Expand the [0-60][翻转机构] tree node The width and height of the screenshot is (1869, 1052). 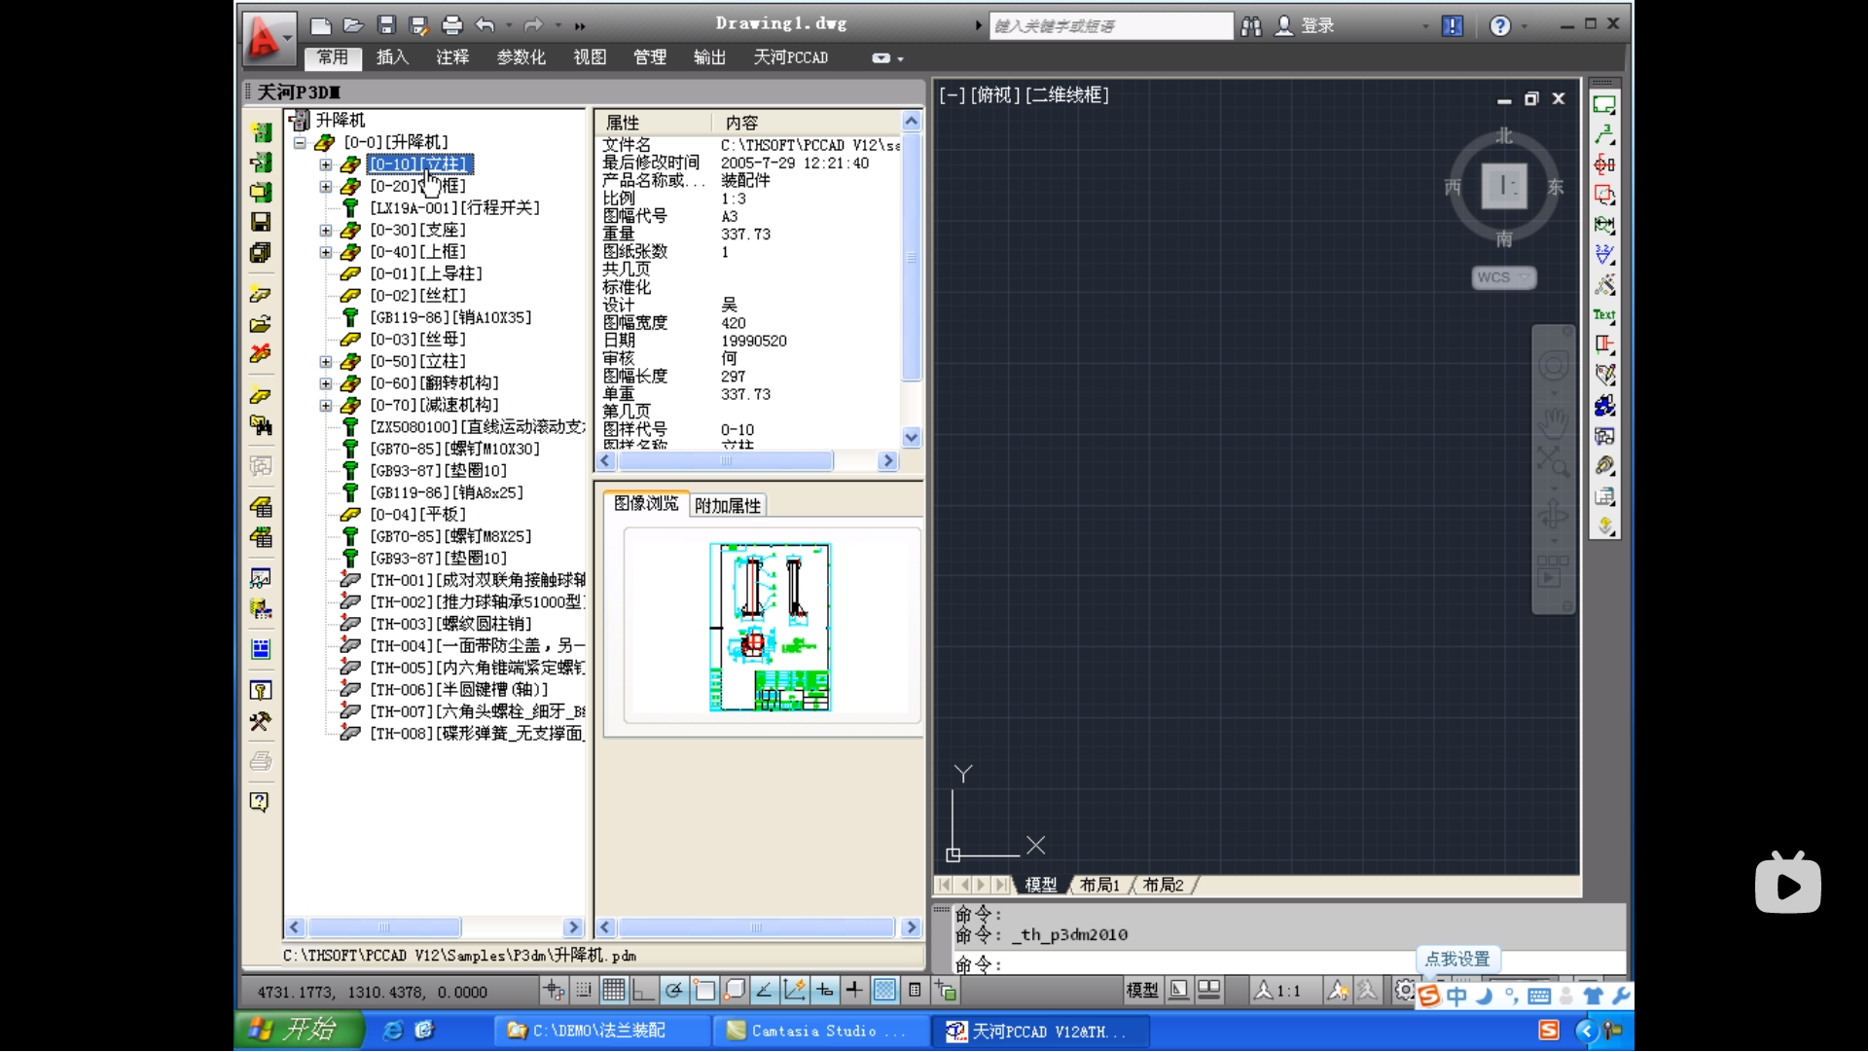tap(326, 383)
